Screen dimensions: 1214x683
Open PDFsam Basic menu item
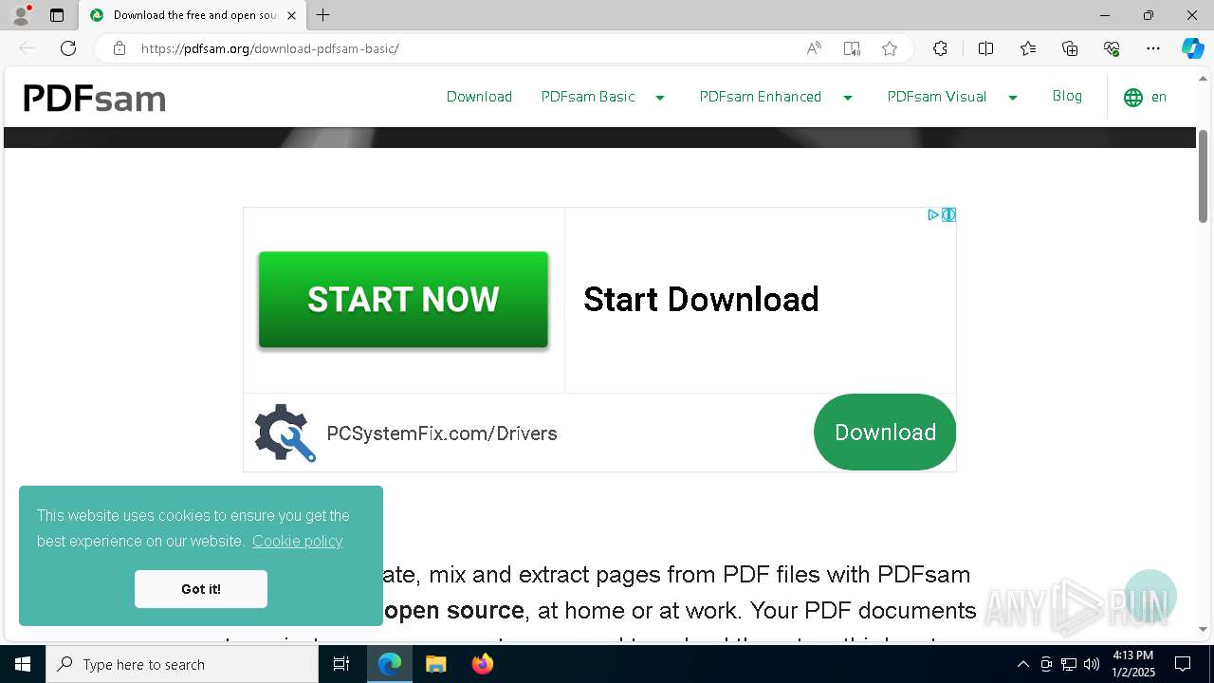point(588,97)
